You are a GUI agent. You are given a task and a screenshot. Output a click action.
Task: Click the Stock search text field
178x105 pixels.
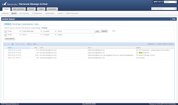76,31
